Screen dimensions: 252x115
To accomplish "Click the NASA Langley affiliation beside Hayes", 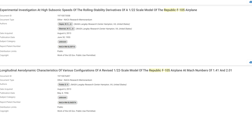I will pos(102,24).
